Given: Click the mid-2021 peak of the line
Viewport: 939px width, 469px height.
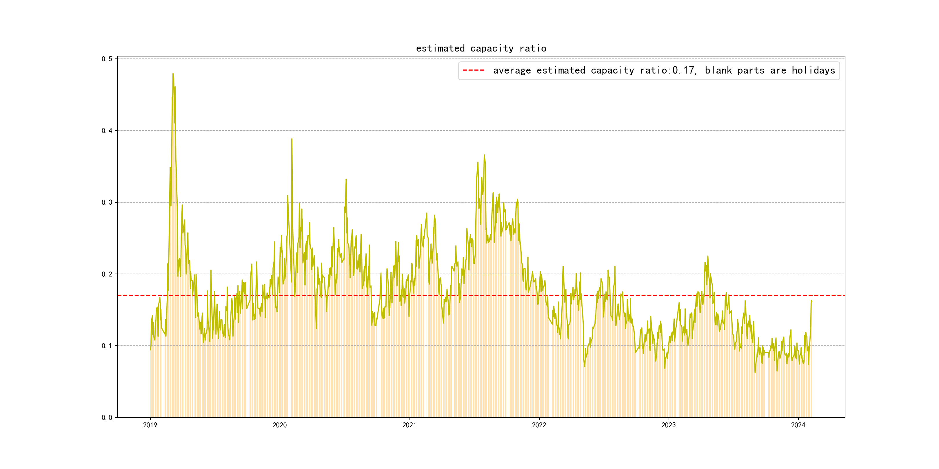Looking at the screenshot, I should [484, 155].
